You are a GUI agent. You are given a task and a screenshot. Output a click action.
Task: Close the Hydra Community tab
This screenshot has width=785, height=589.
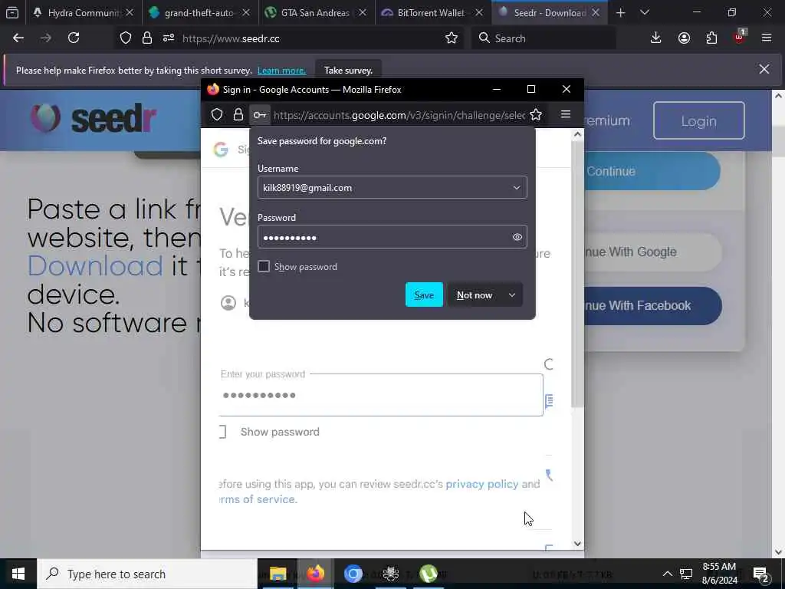tap(130, 12)
